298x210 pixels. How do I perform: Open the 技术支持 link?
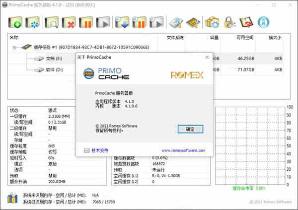pos(100,150)
